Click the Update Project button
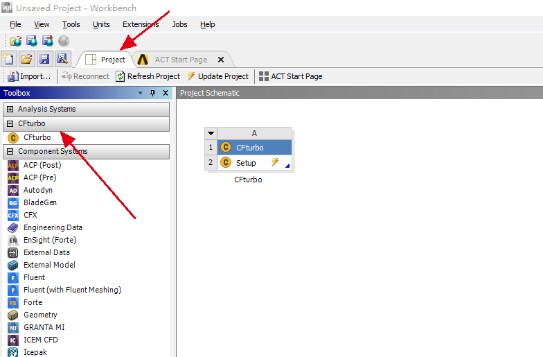543x357 pixels. point(217,76)
